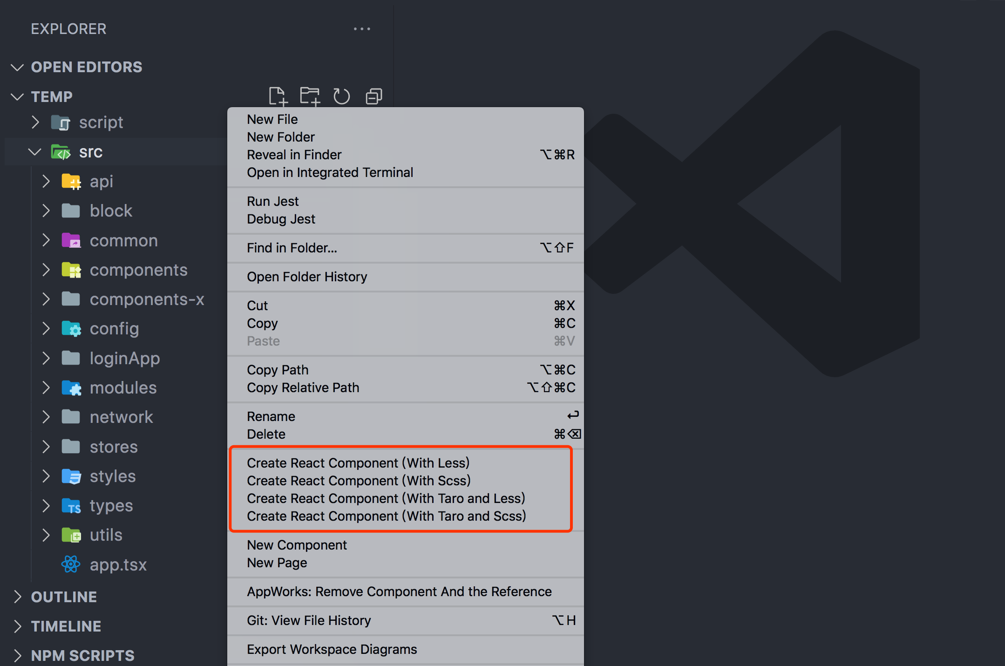Click the New File icon in Explorer
The height and width of the screenshot is (666, 1005).
pos(277,95)
